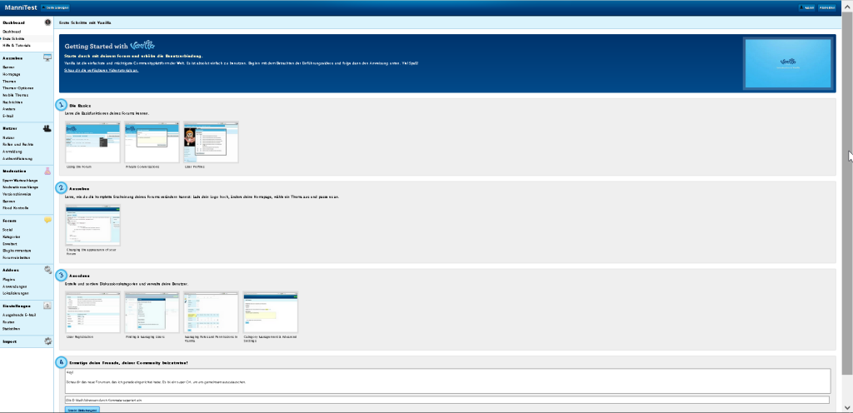Open the Dashboard link below the Dashboard heading
Image resolution: width=853 pixels, height=413 pixels.
[x=12, y=32]
